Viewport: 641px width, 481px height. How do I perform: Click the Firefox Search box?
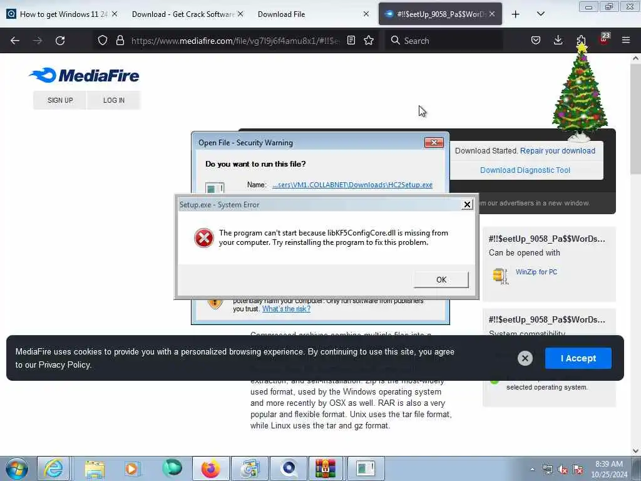(x=444, y=41)
